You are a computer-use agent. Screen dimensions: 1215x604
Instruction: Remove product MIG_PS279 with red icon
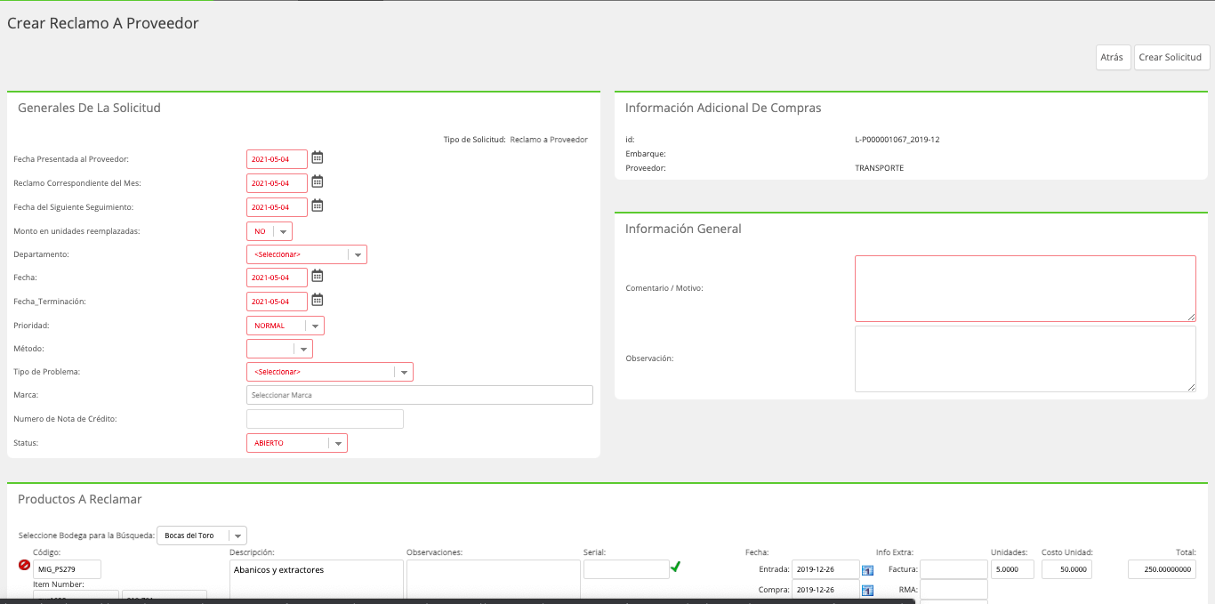[x=24, y=565]
